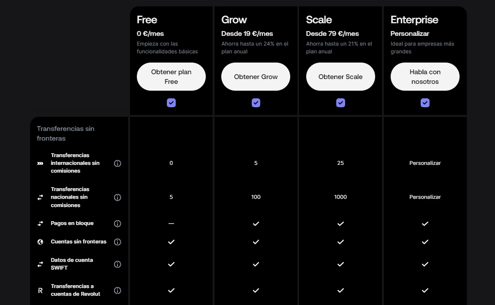Uncheck the Grow plan comparison checkbox
495x305 pixels.
(x=256, y=102)
